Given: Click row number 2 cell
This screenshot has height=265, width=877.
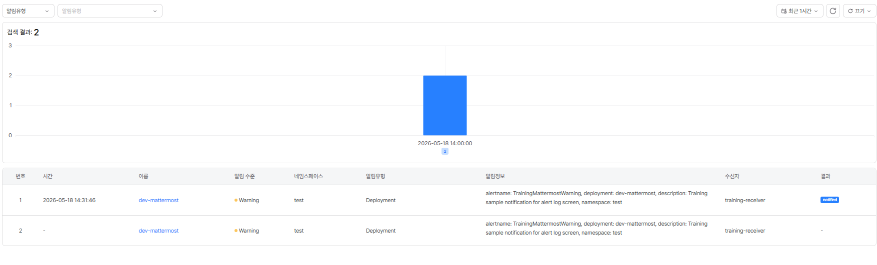Looking at the screenshot, I should [20, 231].
